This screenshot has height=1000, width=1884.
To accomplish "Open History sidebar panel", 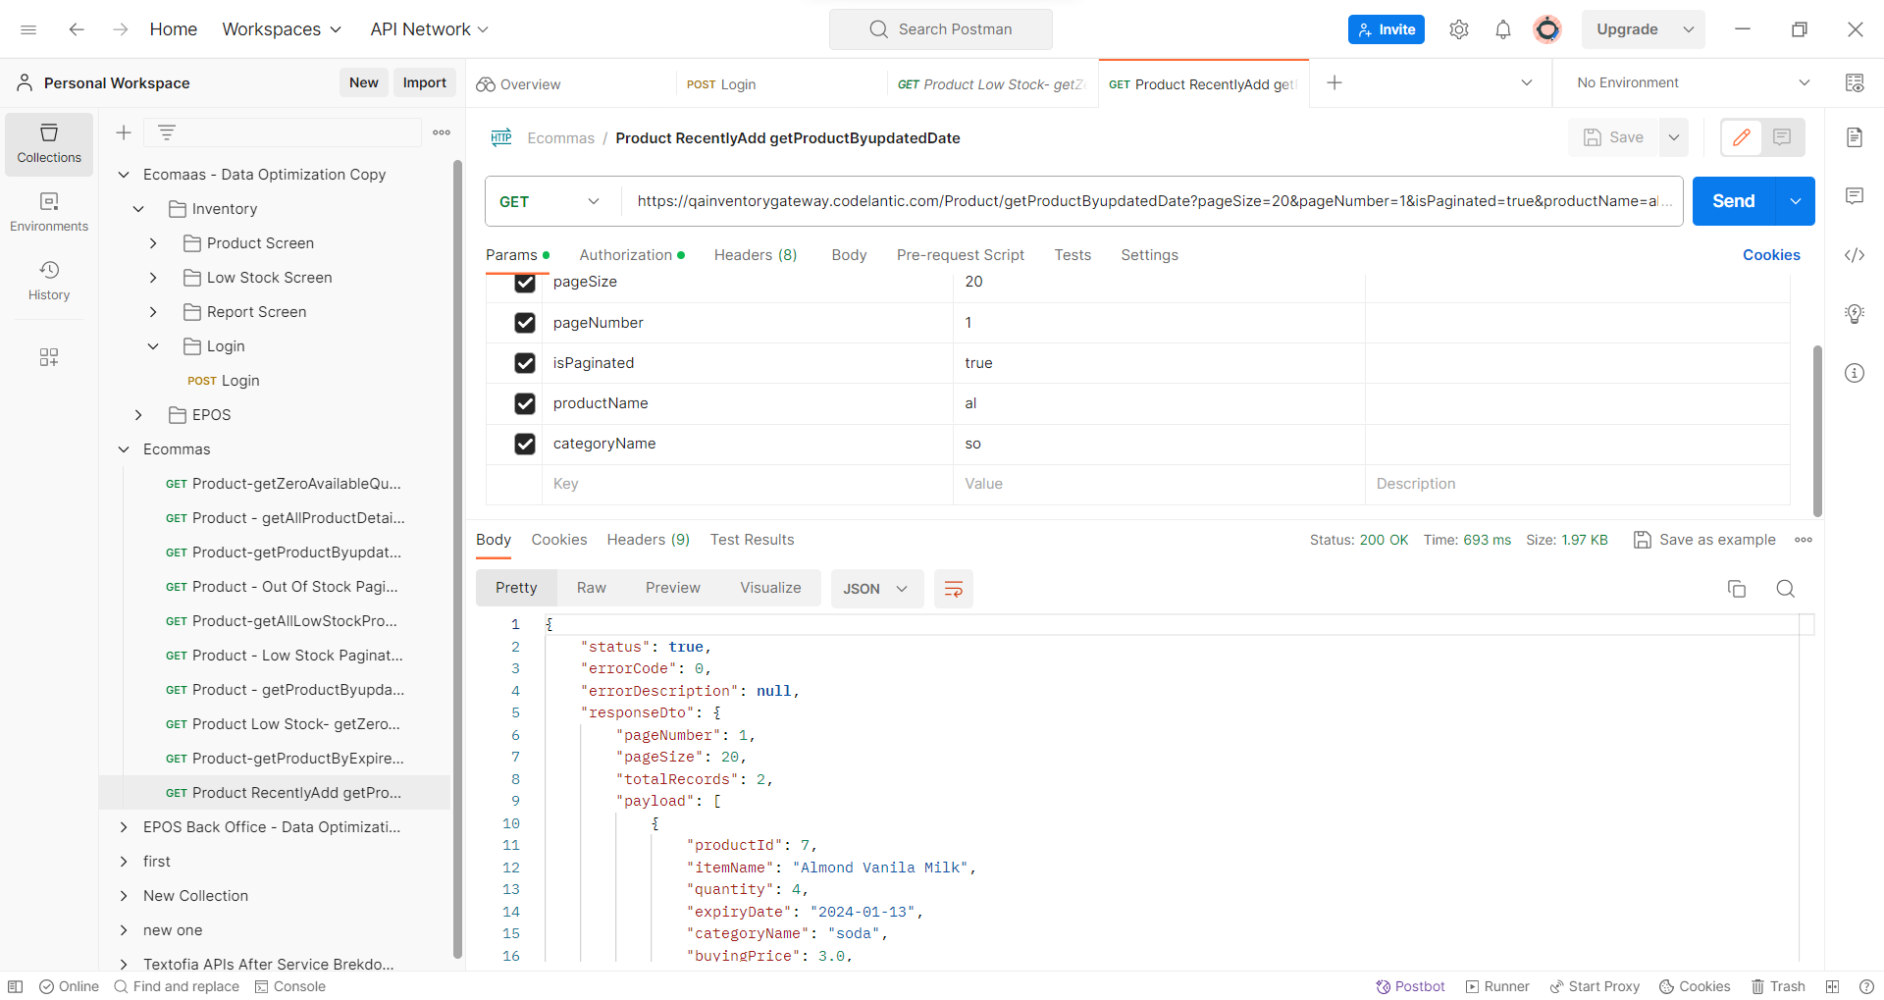I will [x=49, y=282].
